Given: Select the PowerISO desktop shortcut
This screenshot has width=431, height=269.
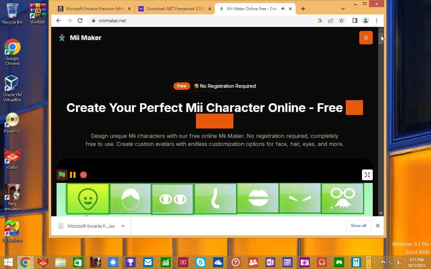Looking at the screenshot, I should coord(12,123).
